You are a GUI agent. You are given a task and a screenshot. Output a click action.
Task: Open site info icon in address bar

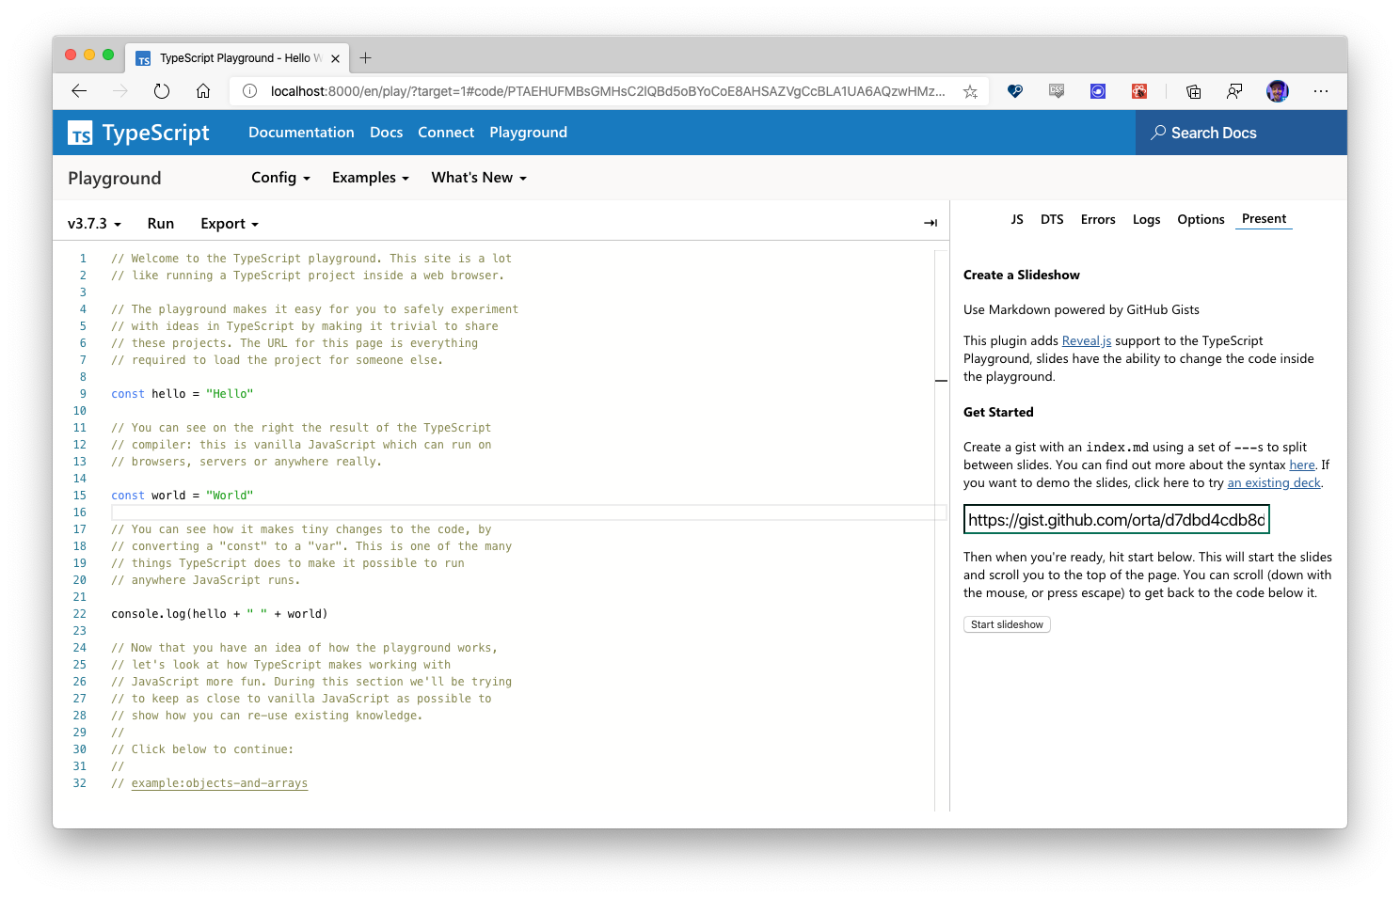point(249,91)
